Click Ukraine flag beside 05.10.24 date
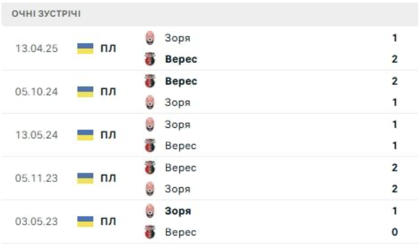419x246 pixels. [86, 92]
